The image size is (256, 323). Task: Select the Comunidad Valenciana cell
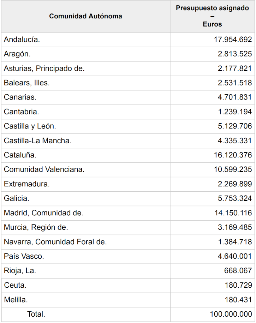point(44,169)
